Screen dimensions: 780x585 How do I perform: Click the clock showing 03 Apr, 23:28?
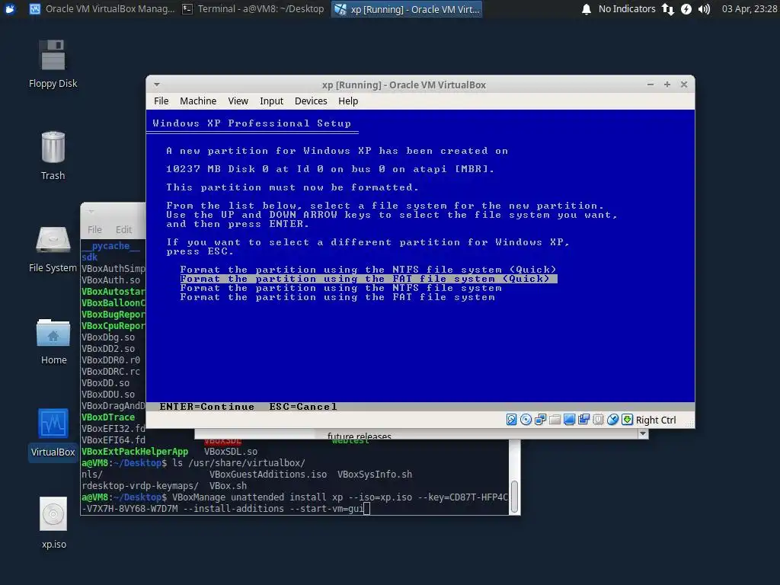click(x=750, y=9)
